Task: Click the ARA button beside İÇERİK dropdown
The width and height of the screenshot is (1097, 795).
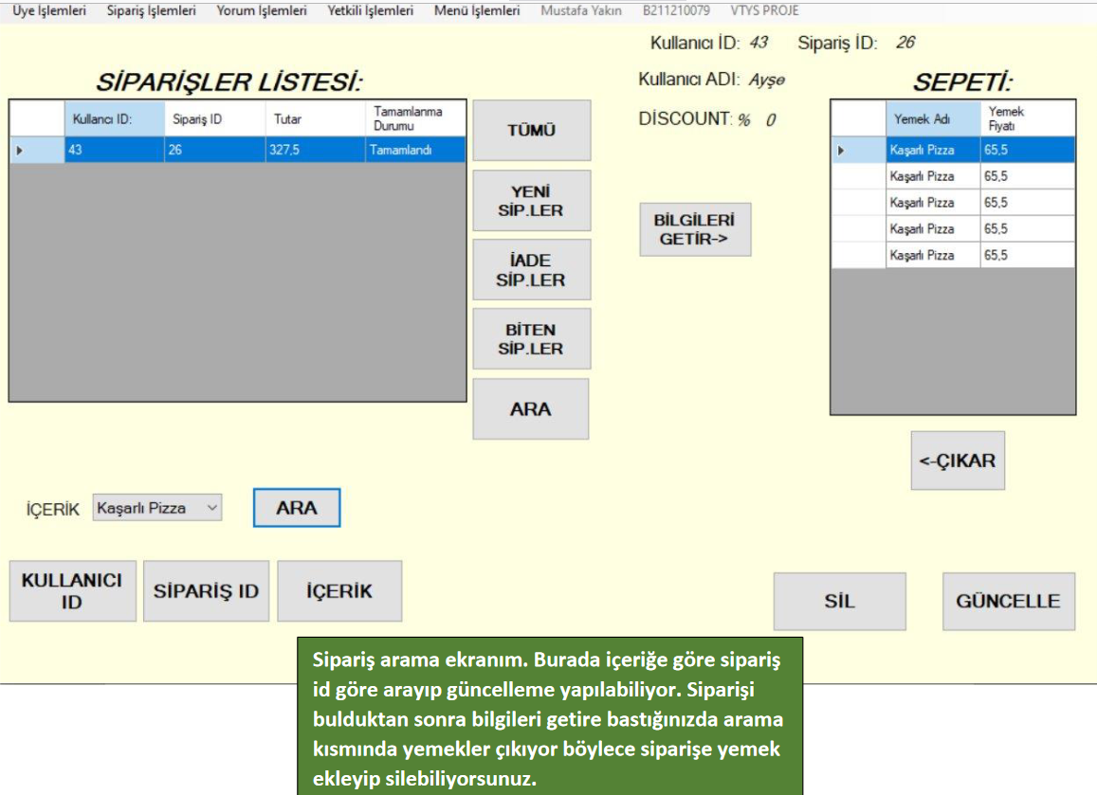Action: 296,508
